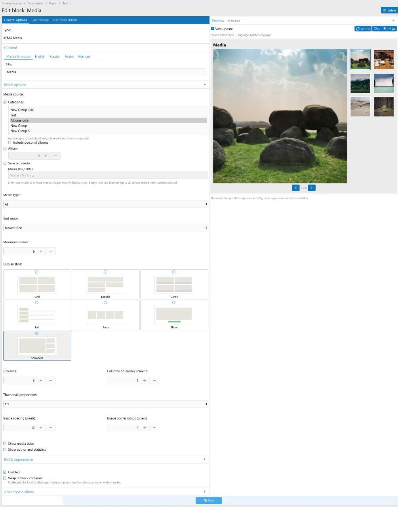
Task: Choose the Grid display style
Action: [37, 284]
